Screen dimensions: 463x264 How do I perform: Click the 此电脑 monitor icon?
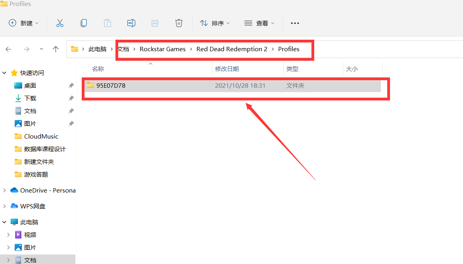14,222
